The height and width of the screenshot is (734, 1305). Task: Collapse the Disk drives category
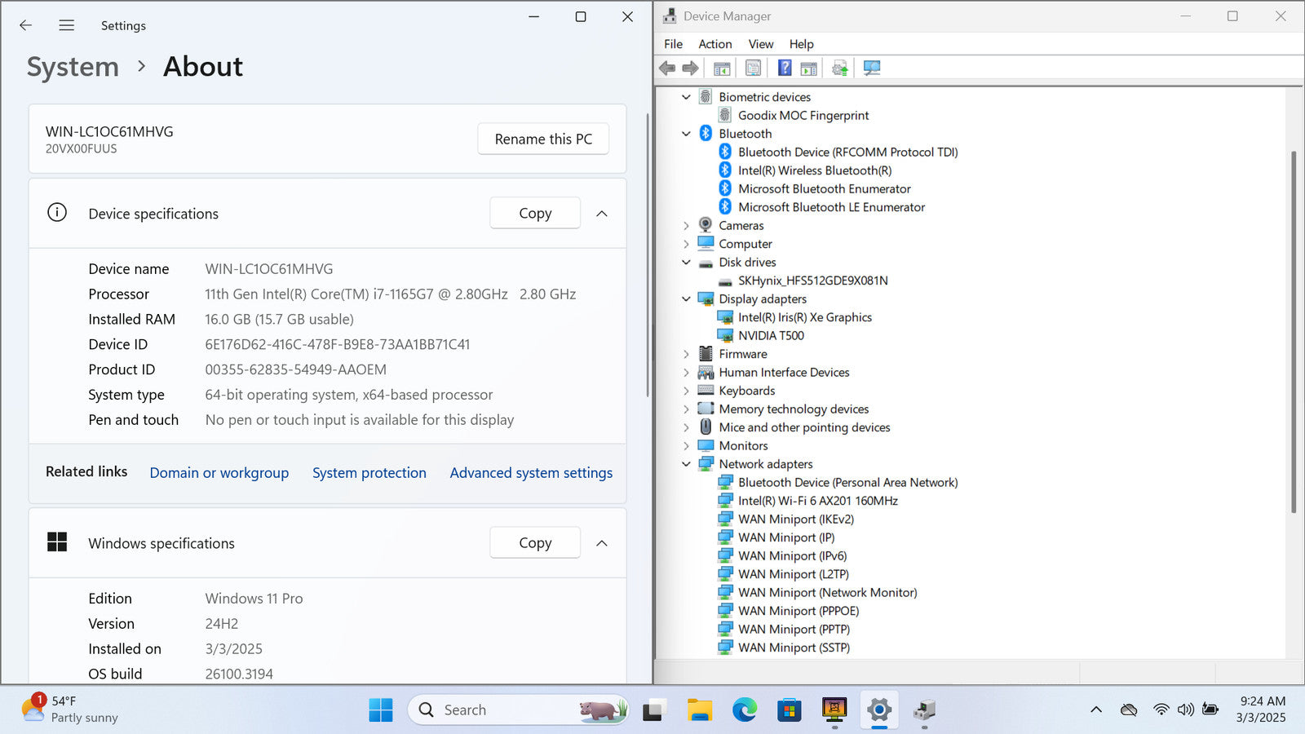click(x=686, y=263)
